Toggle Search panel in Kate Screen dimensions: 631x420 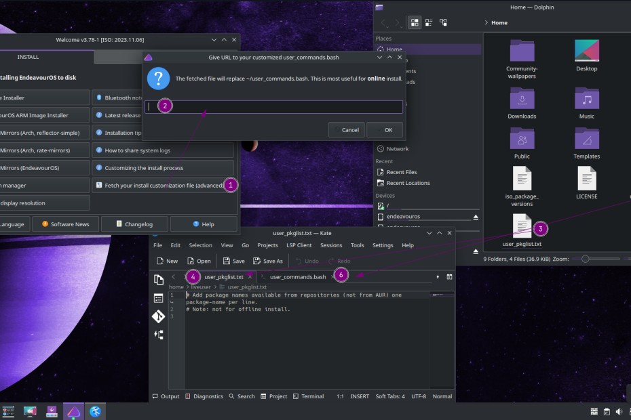point(242,396)
